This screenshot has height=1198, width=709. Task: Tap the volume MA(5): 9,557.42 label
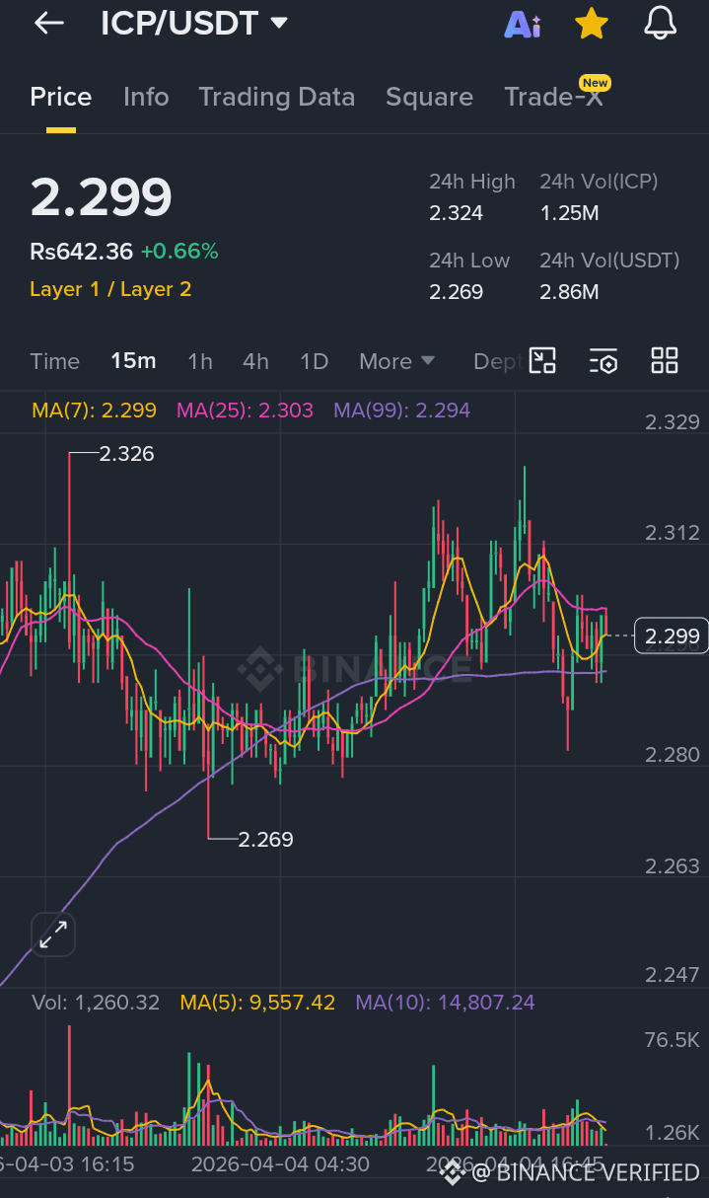257,1003
